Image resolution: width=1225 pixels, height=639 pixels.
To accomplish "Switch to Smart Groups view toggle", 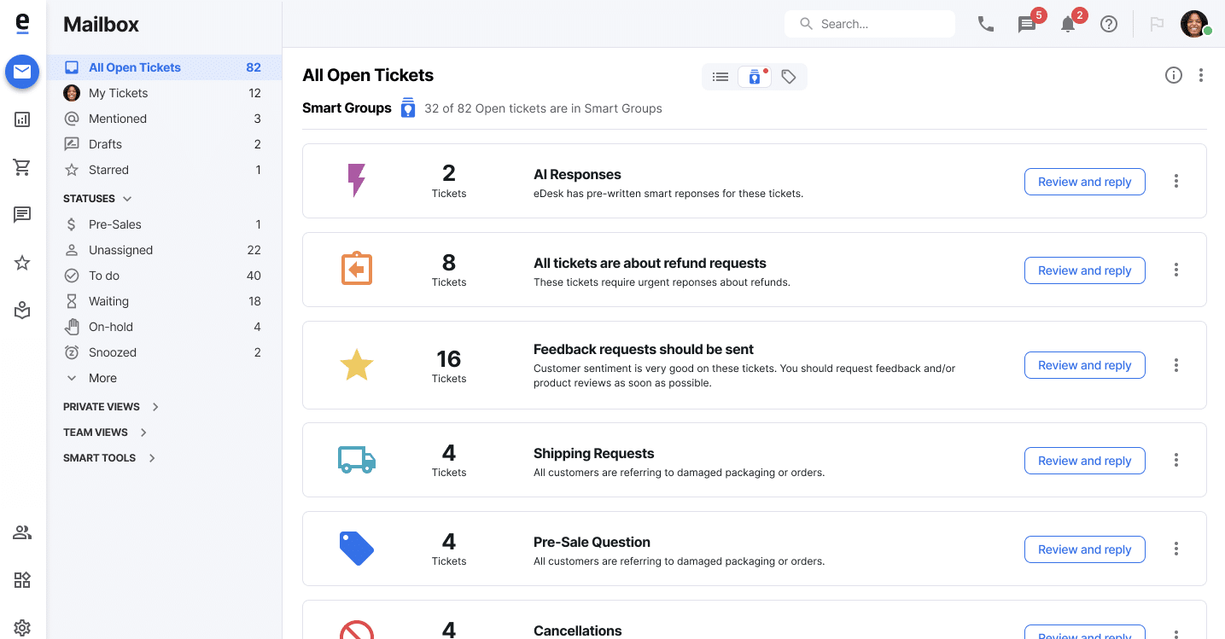I will pyautogui.click(x=755, y=77).
